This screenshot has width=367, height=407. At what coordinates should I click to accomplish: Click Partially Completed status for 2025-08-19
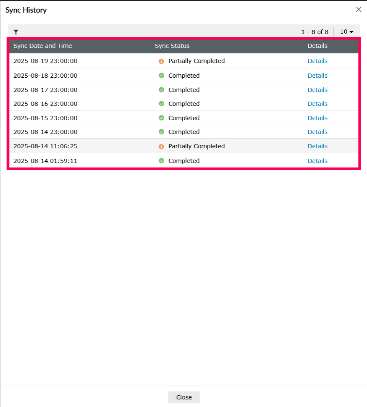(197, 61)
